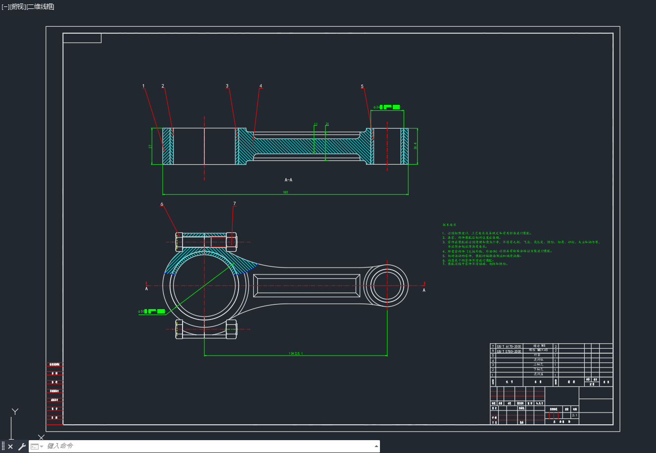The width and height of the screenshot is (656, 453).
Task: Grab the command line grip handle
Action: tap(3, 447)
